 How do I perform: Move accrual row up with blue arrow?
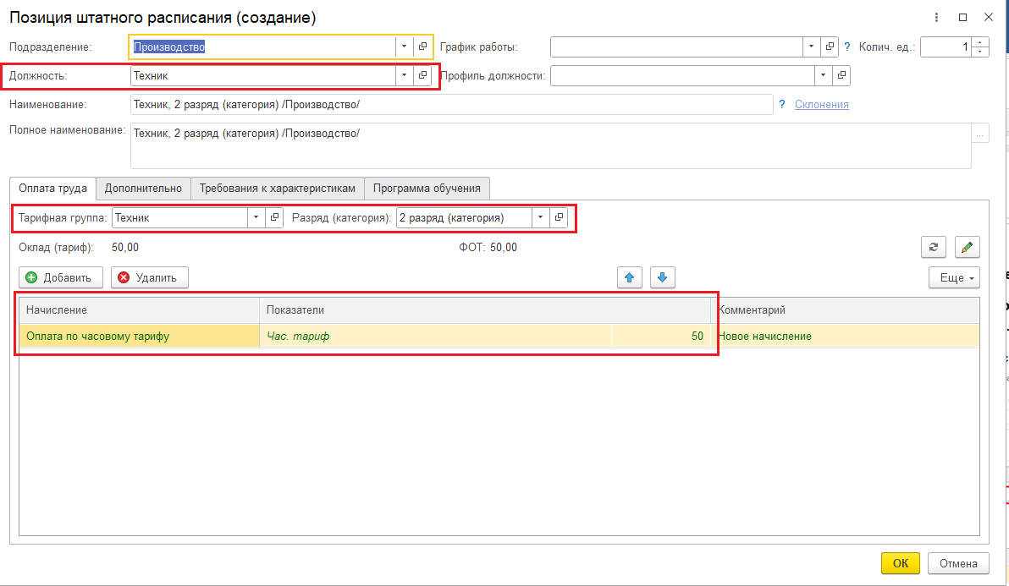tap(629, 277)
